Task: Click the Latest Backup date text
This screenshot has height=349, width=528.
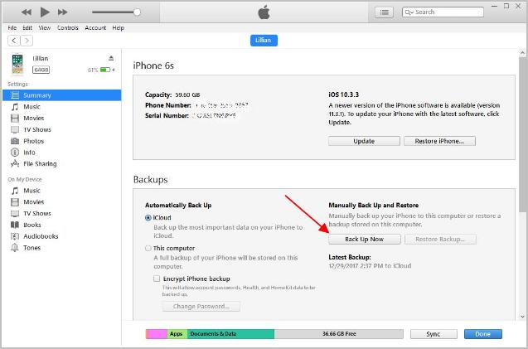Action: (x=370, y=266)
